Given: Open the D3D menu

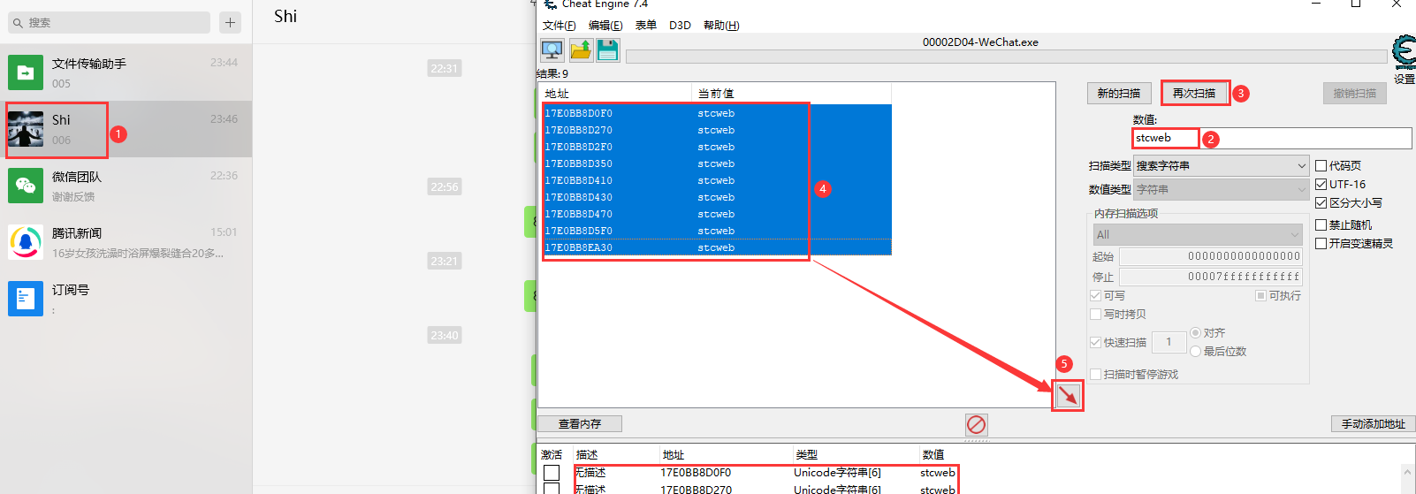Looking at the screenshot, I should tap(680, 26).
